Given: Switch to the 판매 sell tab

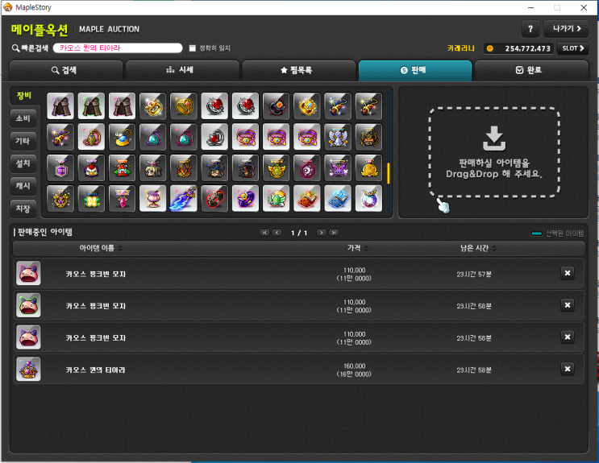Looking at the screenshot, I should (415, 70).
